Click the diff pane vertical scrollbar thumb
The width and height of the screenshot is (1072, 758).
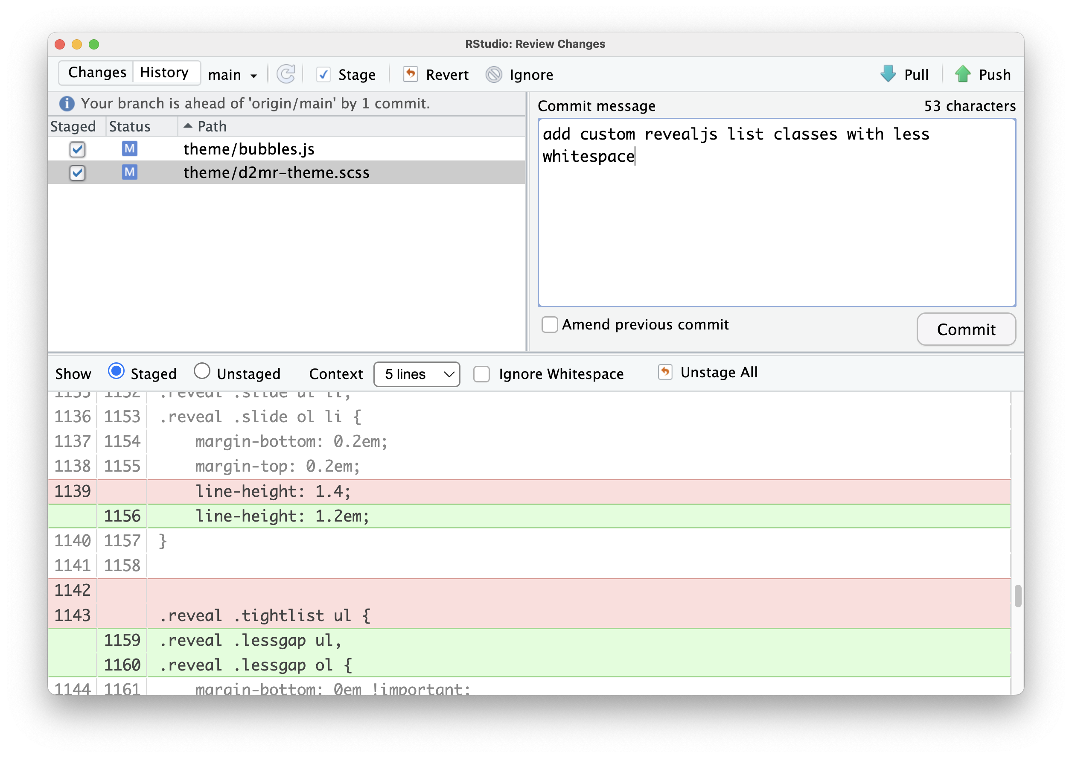[1017, 595]
